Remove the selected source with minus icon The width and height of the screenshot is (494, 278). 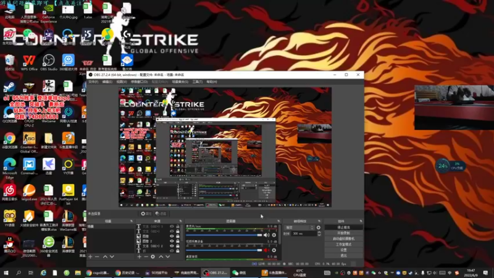[x=146, y=256]
